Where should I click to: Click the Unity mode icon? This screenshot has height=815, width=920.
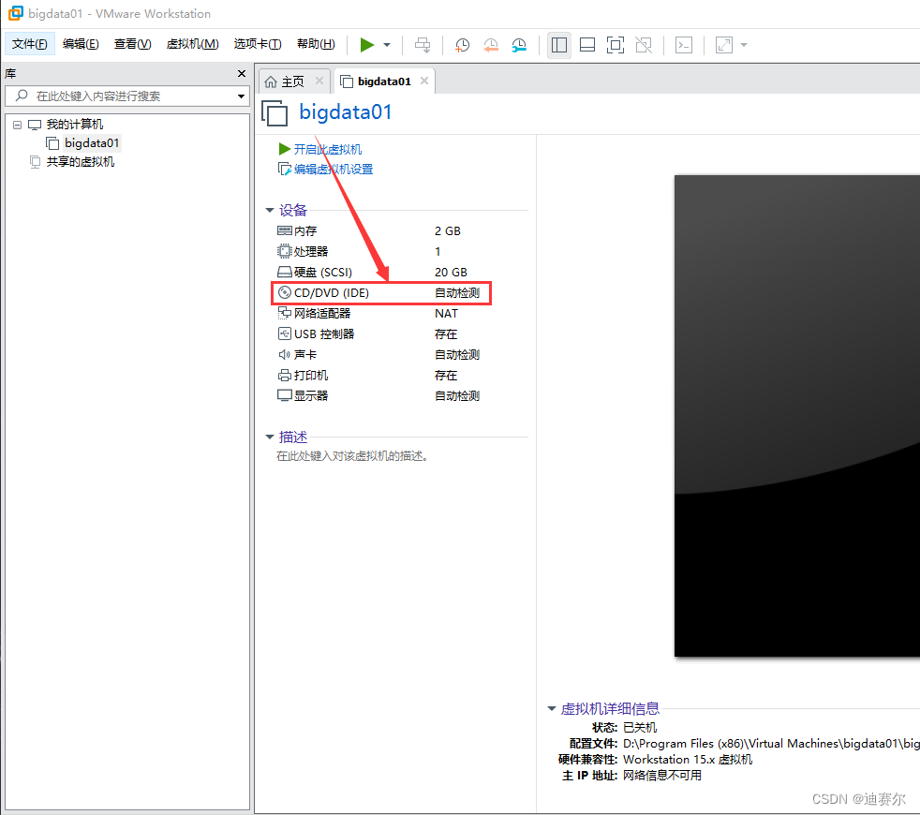pos(644,45)
